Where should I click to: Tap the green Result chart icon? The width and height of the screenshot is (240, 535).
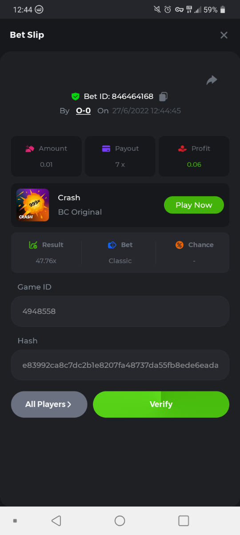point(33,245)
